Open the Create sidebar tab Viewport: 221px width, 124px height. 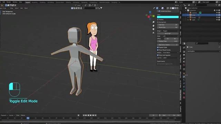180,33
